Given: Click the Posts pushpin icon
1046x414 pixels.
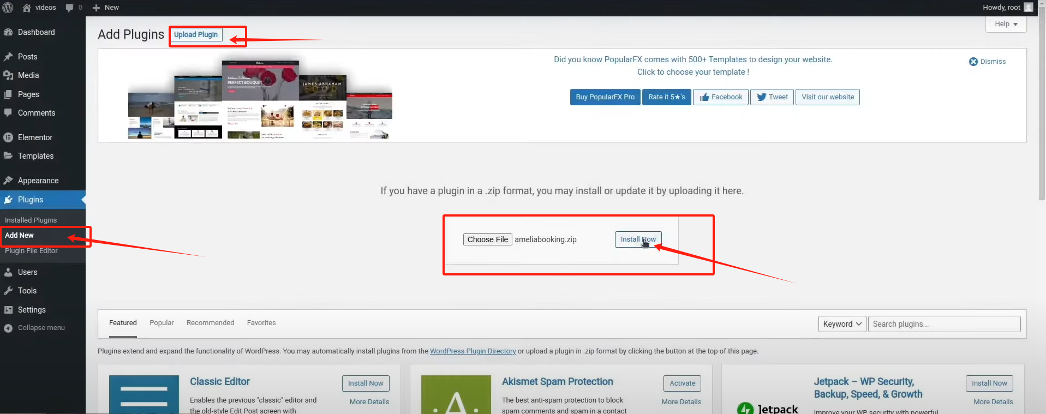Looking at the screenshot, I should 8,57.
